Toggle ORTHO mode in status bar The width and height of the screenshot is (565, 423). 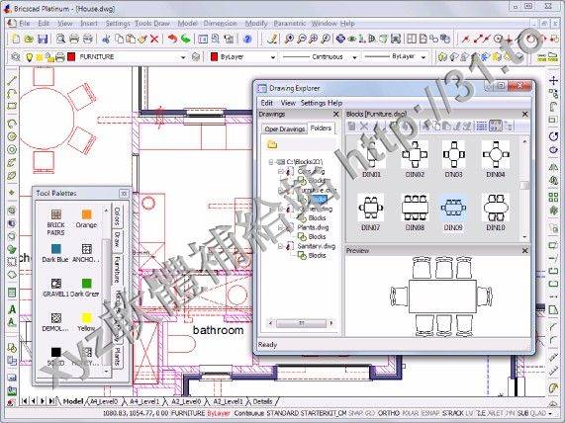(389, 413)
